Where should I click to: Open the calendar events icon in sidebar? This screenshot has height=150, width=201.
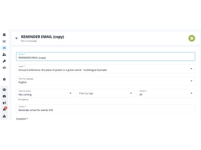coord(4,35)
